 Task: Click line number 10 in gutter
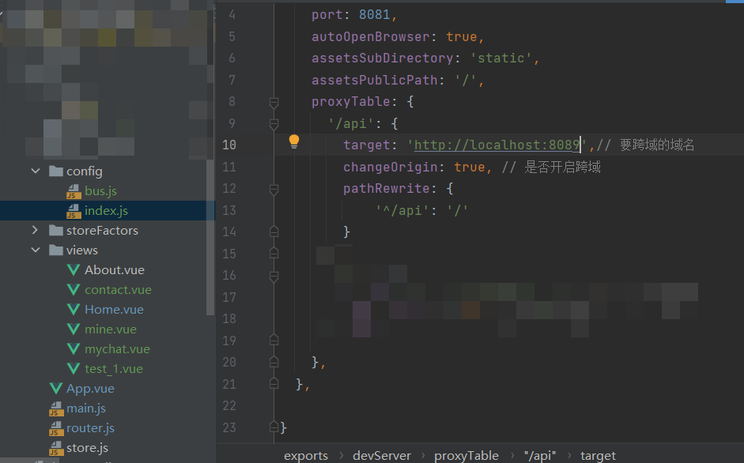pos(229,145)
